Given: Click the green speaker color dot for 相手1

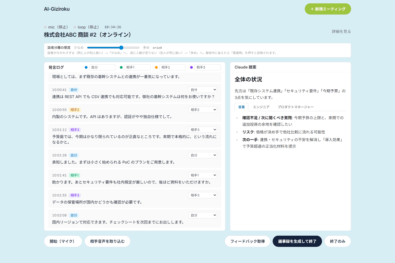Looking at the screenshot, I should [x=121, y=67].
